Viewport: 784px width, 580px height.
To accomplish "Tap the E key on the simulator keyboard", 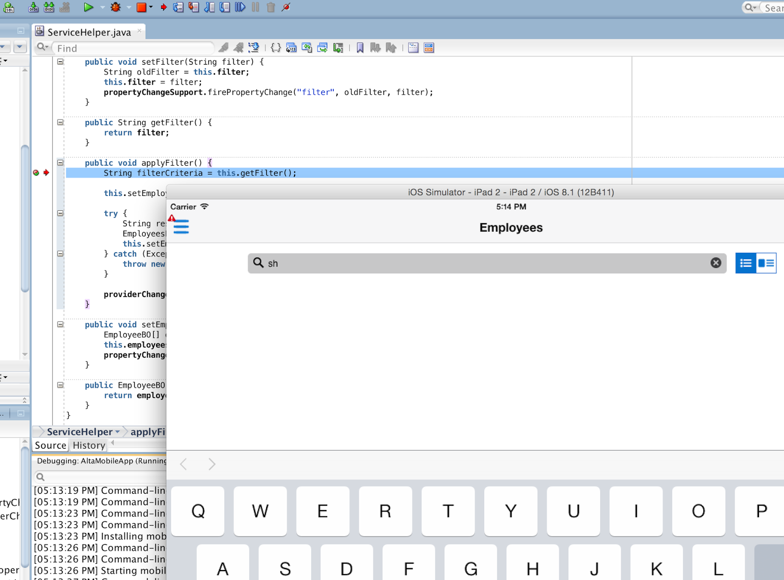I will (x=323, y=511).
